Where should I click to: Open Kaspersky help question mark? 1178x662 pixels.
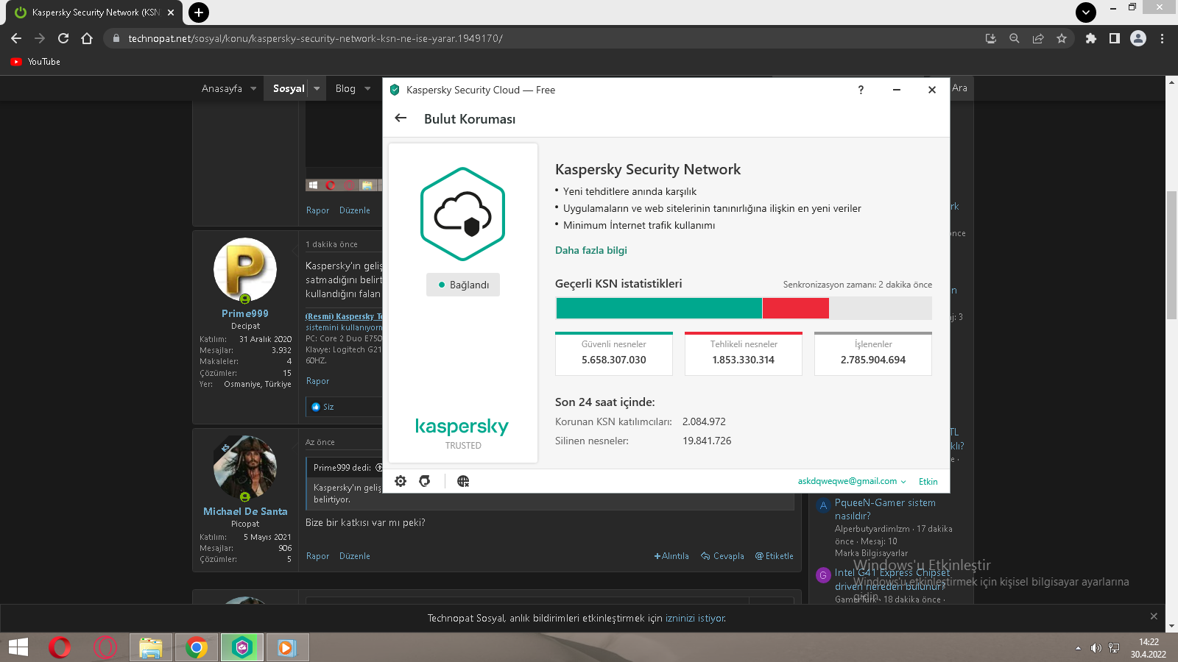tap(861, 90)
